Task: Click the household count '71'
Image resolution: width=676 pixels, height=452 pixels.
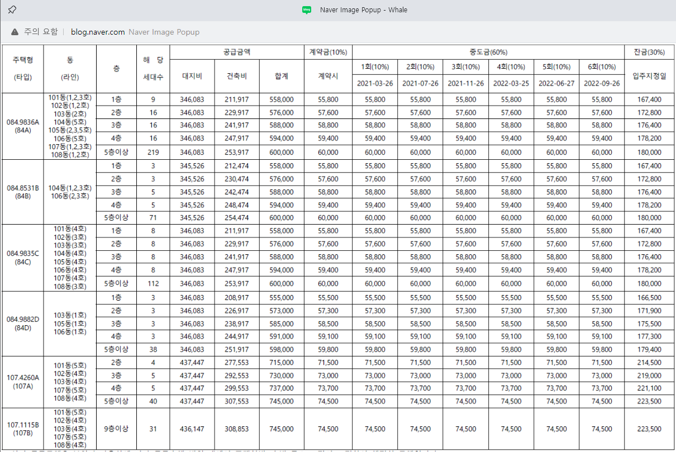Action: [153, 218]
